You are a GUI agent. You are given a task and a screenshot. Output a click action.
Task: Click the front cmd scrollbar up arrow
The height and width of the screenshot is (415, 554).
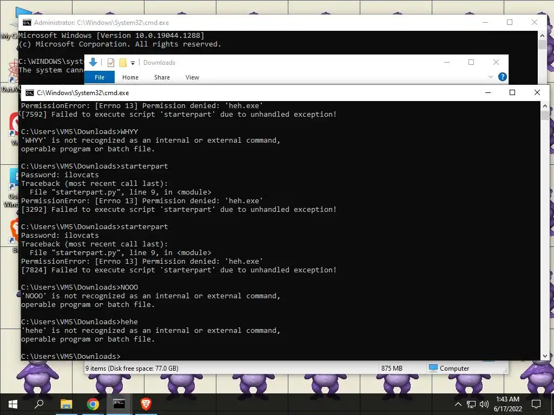[x=545, y=106]
